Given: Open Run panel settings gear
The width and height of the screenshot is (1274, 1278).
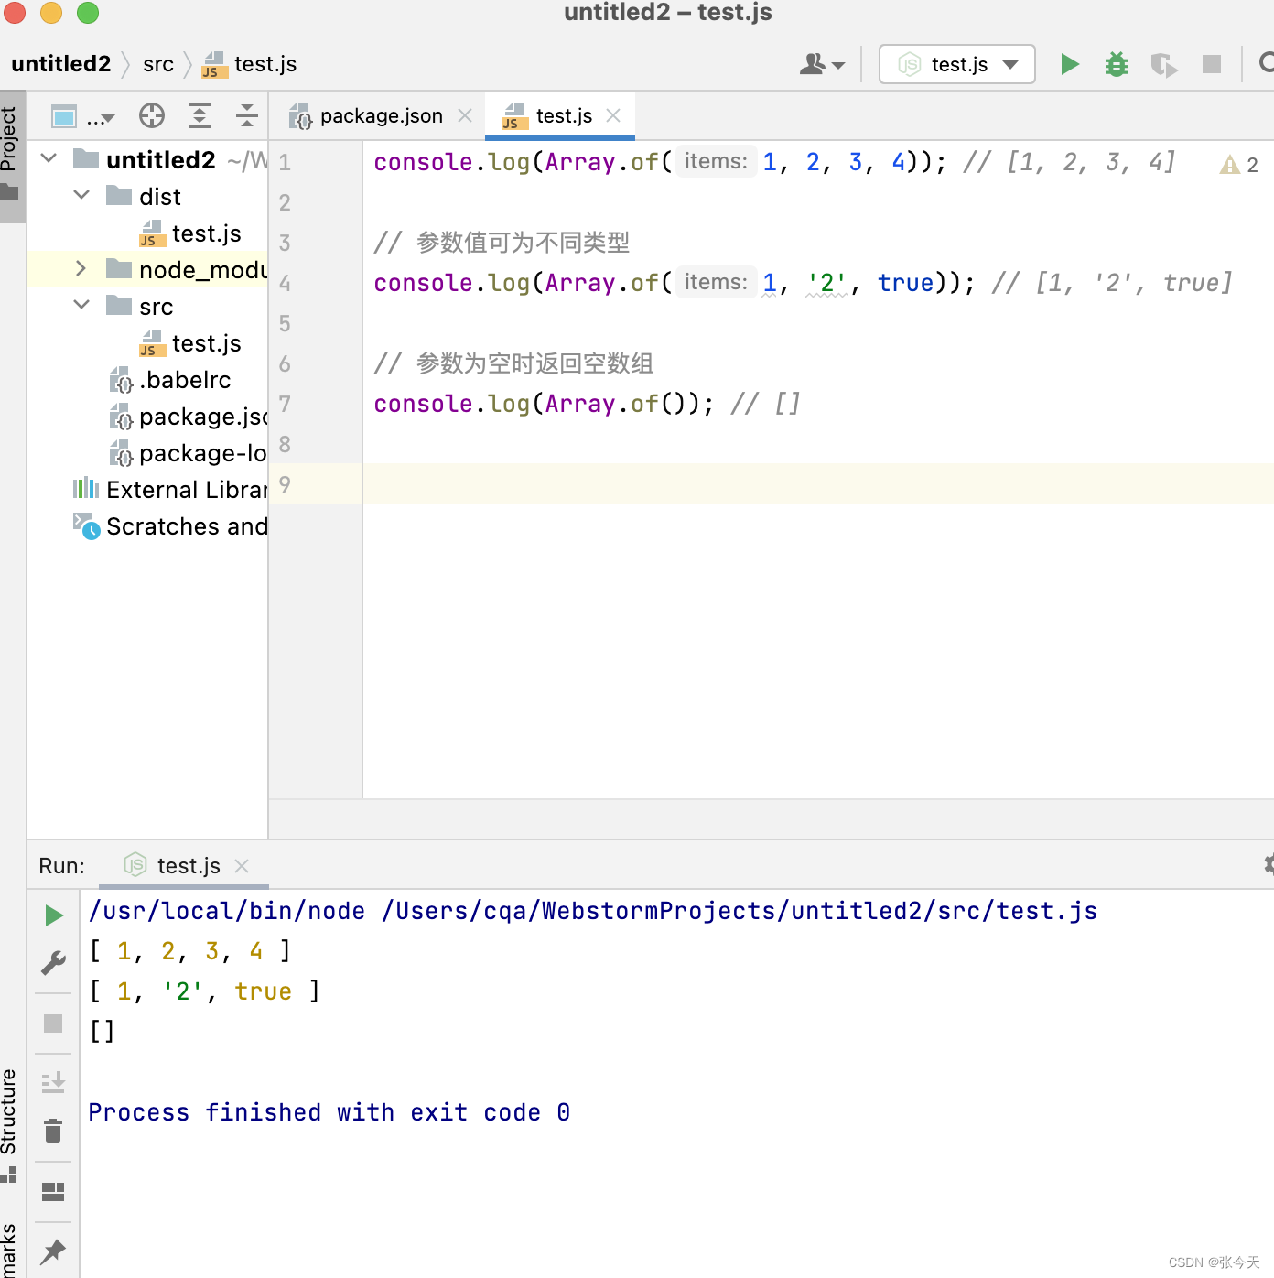Looking at the screenshot, I should [x=1268, y=864].
